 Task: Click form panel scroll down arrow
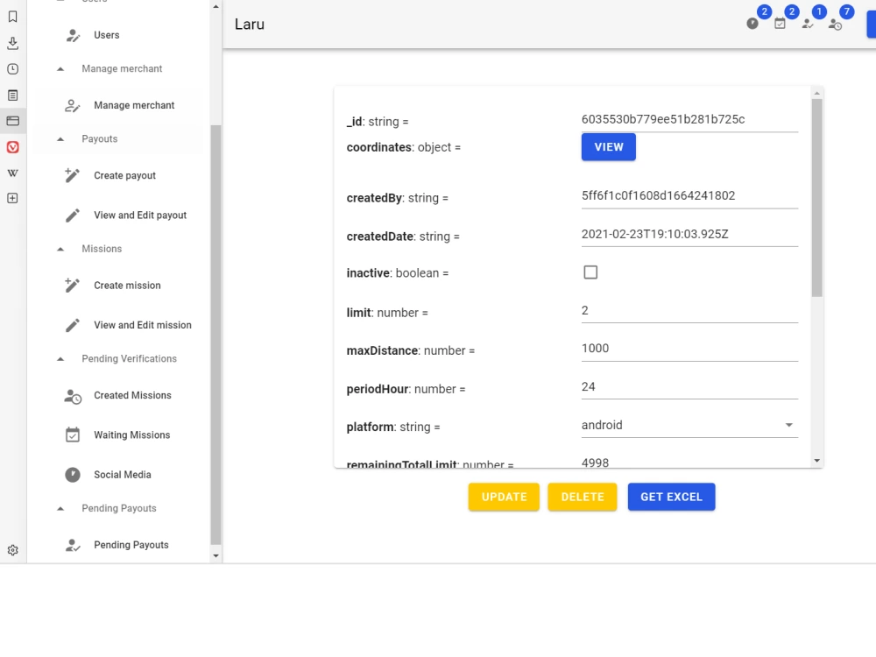coord(816,461)
